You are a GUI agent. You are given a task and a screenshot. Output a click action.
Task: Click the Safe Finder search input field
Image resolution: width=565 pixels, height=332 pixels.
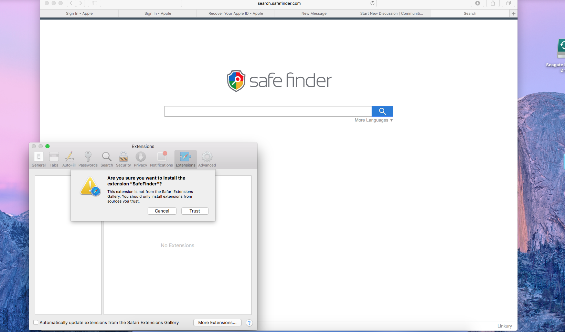pyautogui.click(x=268, y=111)
